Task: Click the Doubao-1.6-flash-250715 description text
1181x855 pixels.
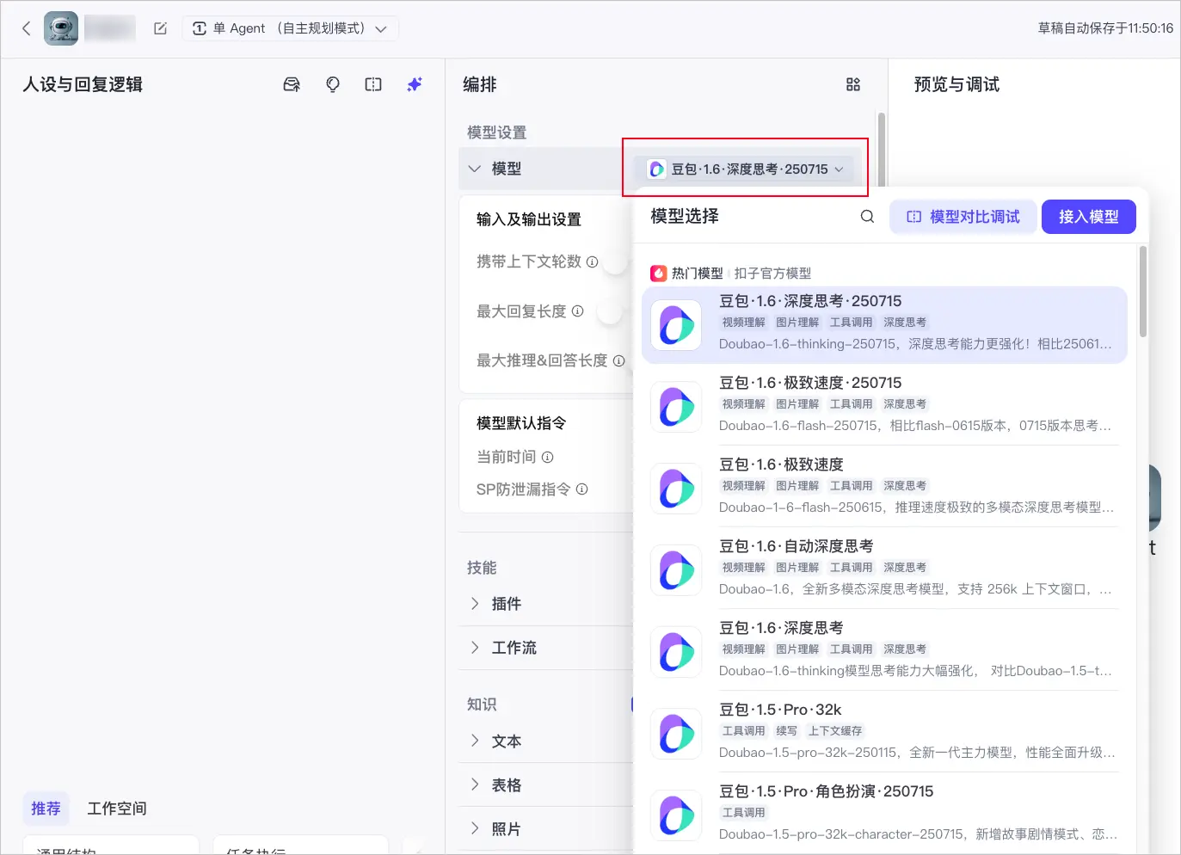Action: point(915,426)
